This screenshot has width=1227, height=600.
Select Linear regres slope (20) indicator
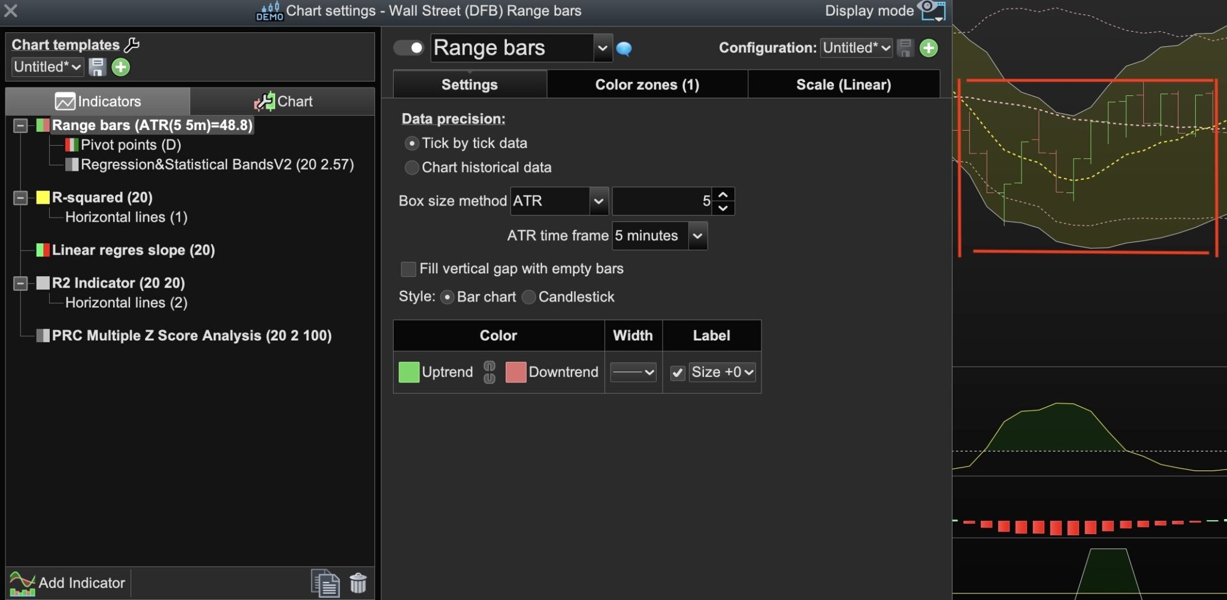[x=133, y=250]
